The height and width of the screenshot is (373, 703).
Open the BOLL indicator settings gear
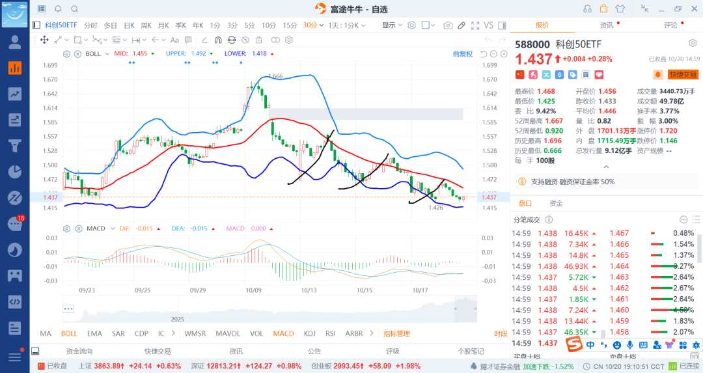tap(66, 53)
